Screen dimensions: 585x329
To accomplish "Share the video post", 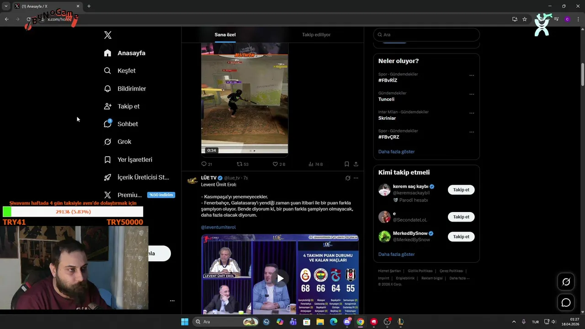I will click(356, 164).
